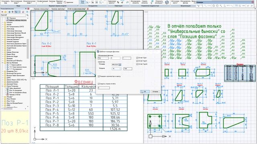Click the first Обозначение фасонки input field
The width and height of the screenshot is (257, 144).
pos(103,58)
